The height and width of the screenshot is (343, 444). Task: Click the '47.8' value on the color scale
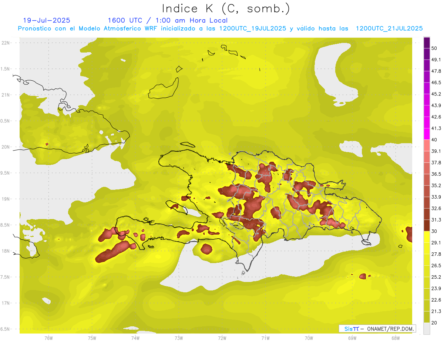pyautogui.click(x=436, y=71)
